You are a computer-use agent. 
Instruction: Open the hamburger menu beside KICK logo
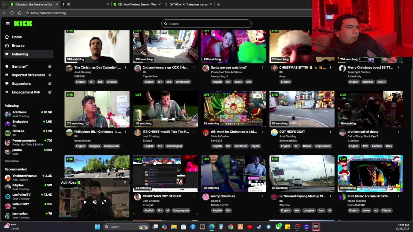pos(8,24)
